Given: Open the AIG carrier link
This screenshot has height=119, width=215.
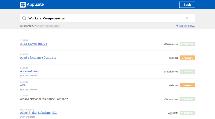Looking at the screenshot, I should [22, 85].
